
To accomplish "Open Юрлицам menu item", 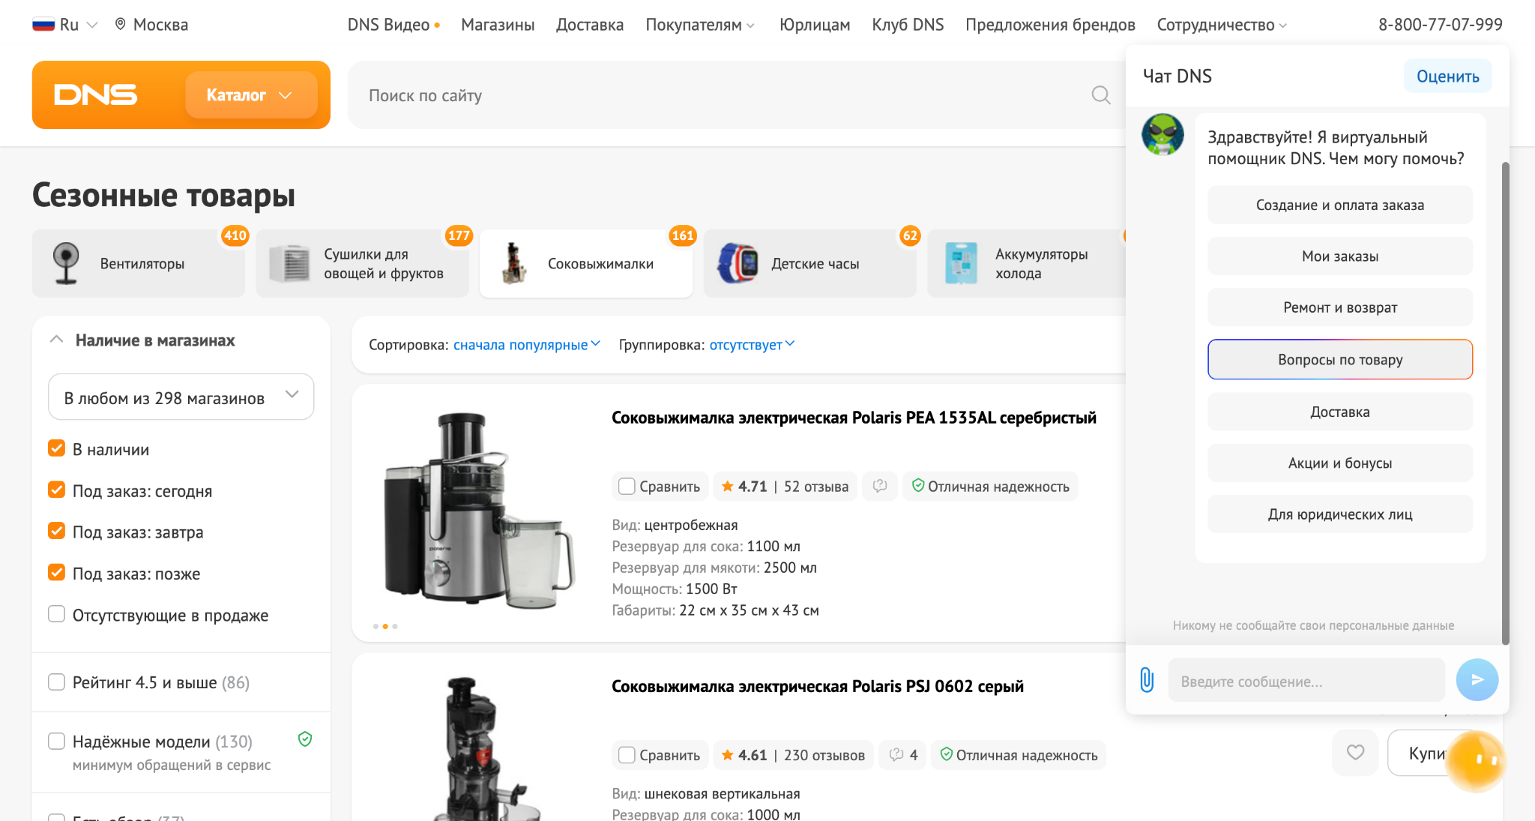I will pyautogui.click(x=815, y=25).
